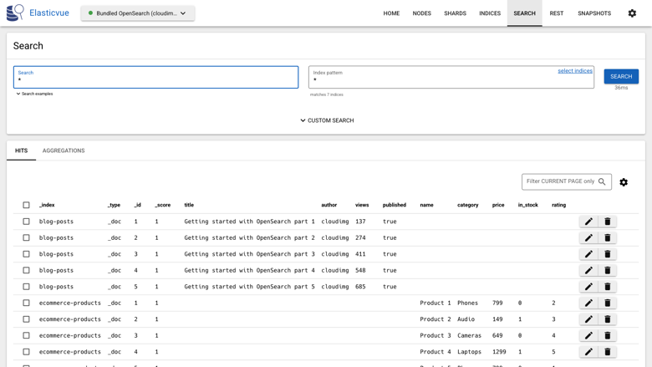Sort by the price column header

pos(498,205)
